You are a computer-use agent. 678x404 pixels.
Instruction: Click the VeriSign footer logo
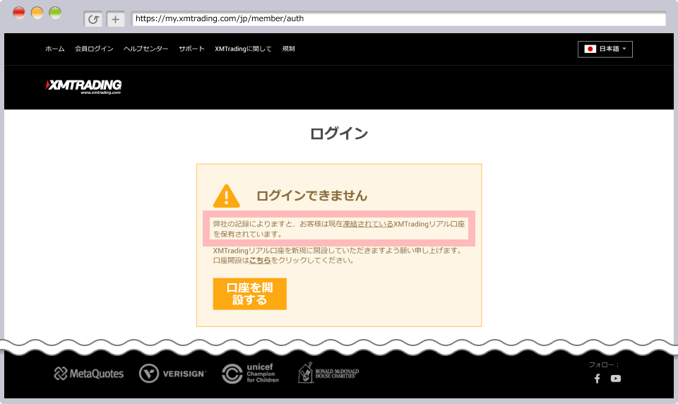pos(172,374)
